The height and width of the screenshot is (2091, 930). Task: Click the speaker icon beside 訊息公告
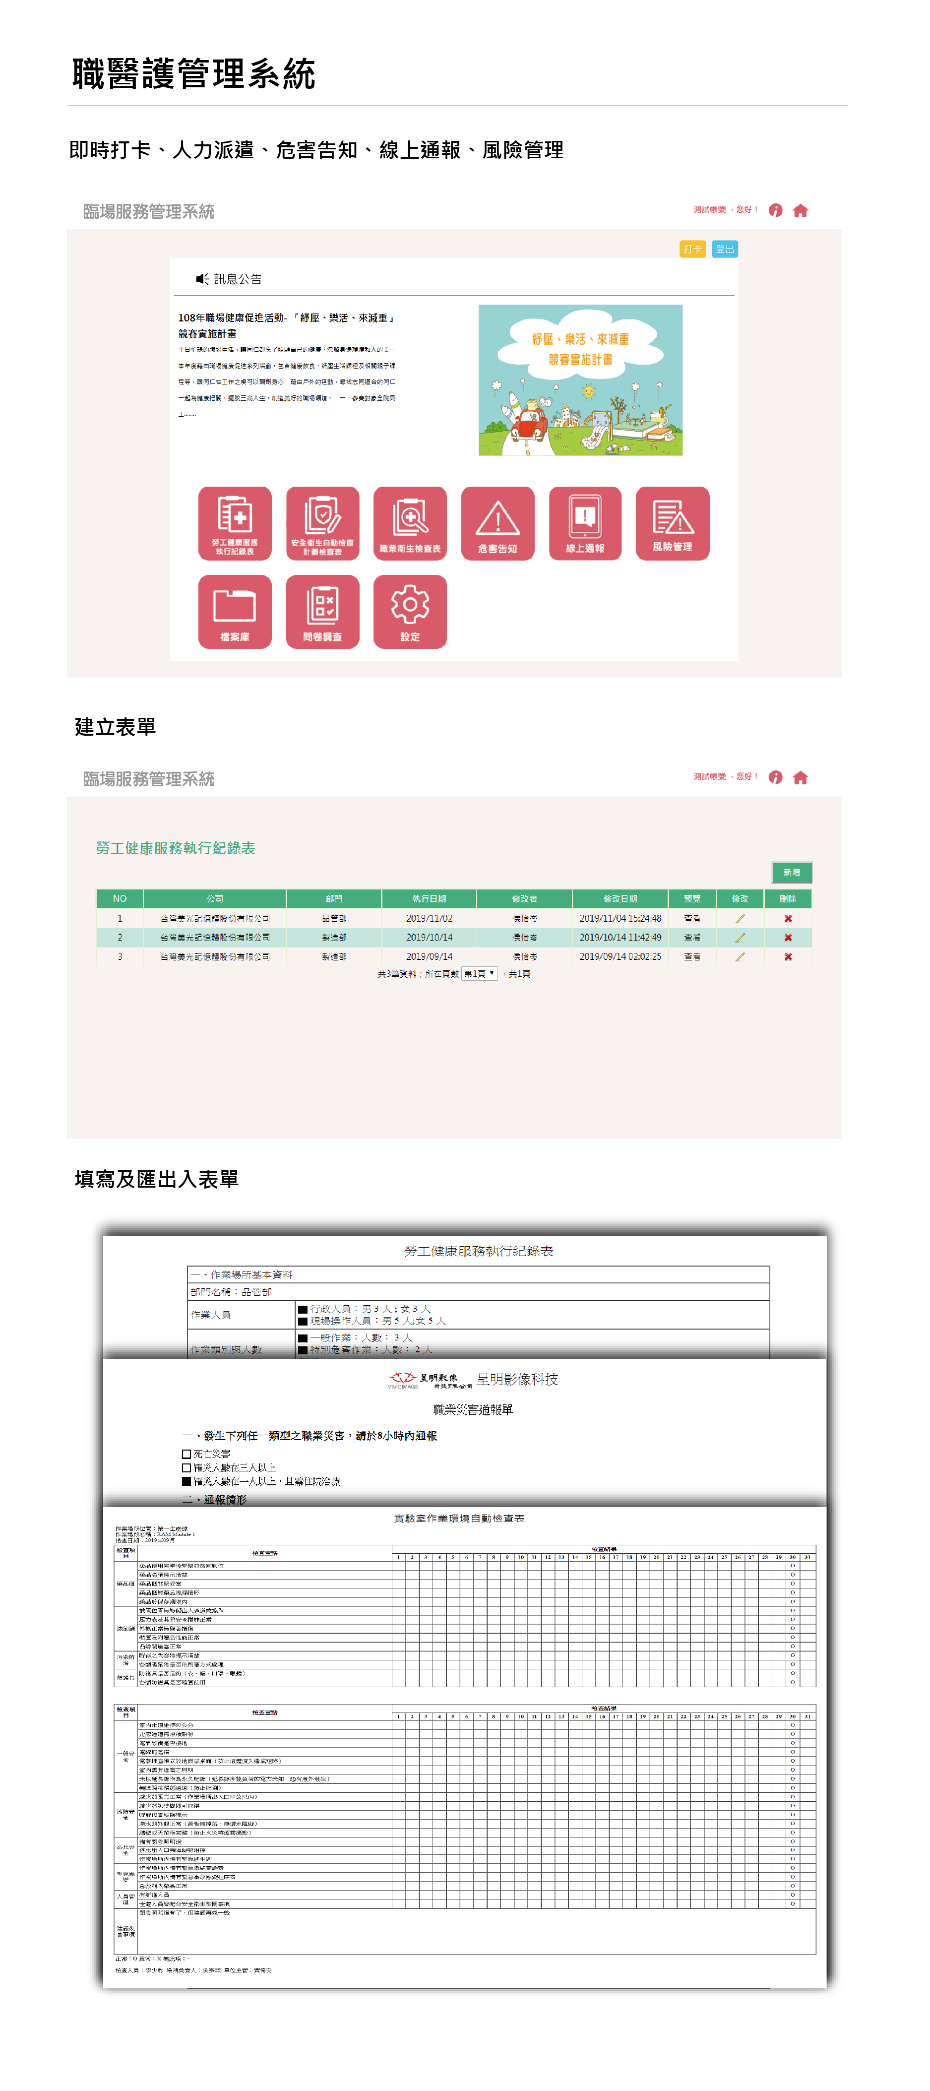(202, 278)
